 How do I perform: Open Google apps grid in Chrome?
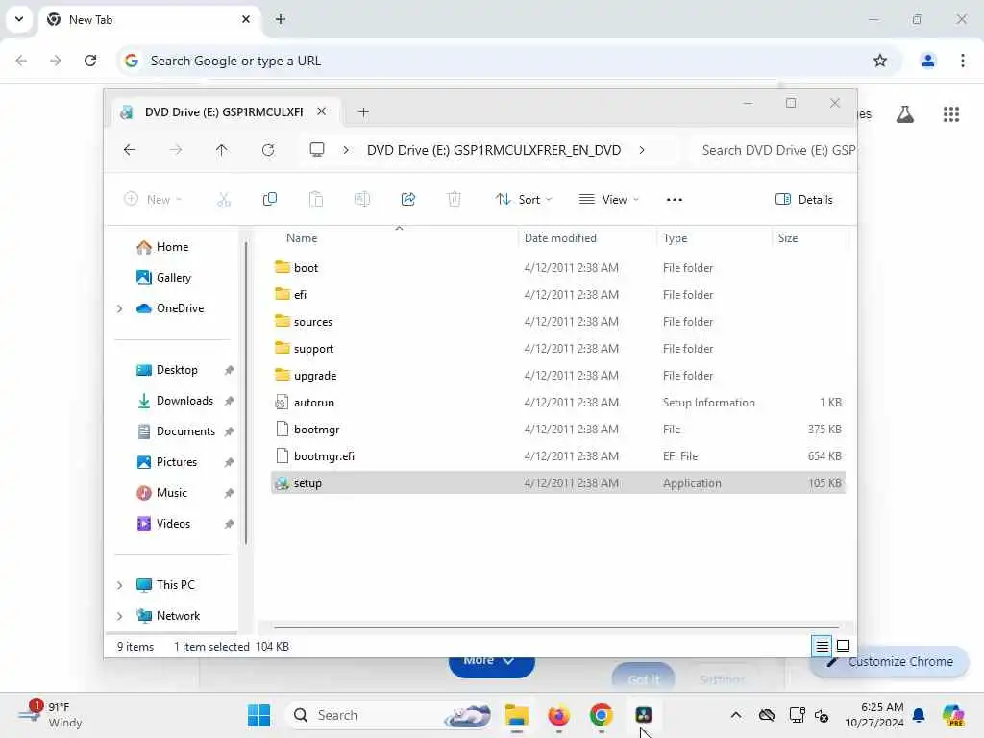tap(950, 114)
